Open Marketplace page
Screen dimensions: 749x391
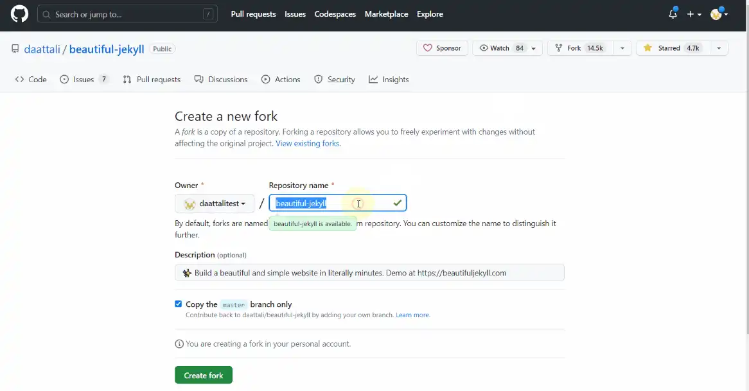(x=387, y=14)
